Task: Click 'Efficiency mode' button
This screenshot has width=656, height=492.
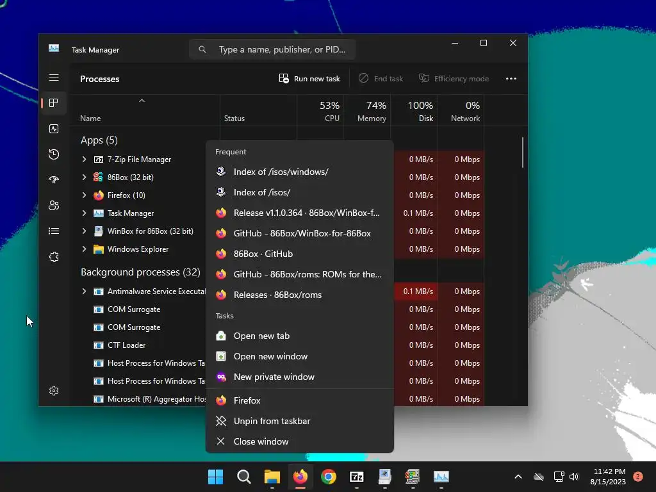Action: (x=454, y=79)
